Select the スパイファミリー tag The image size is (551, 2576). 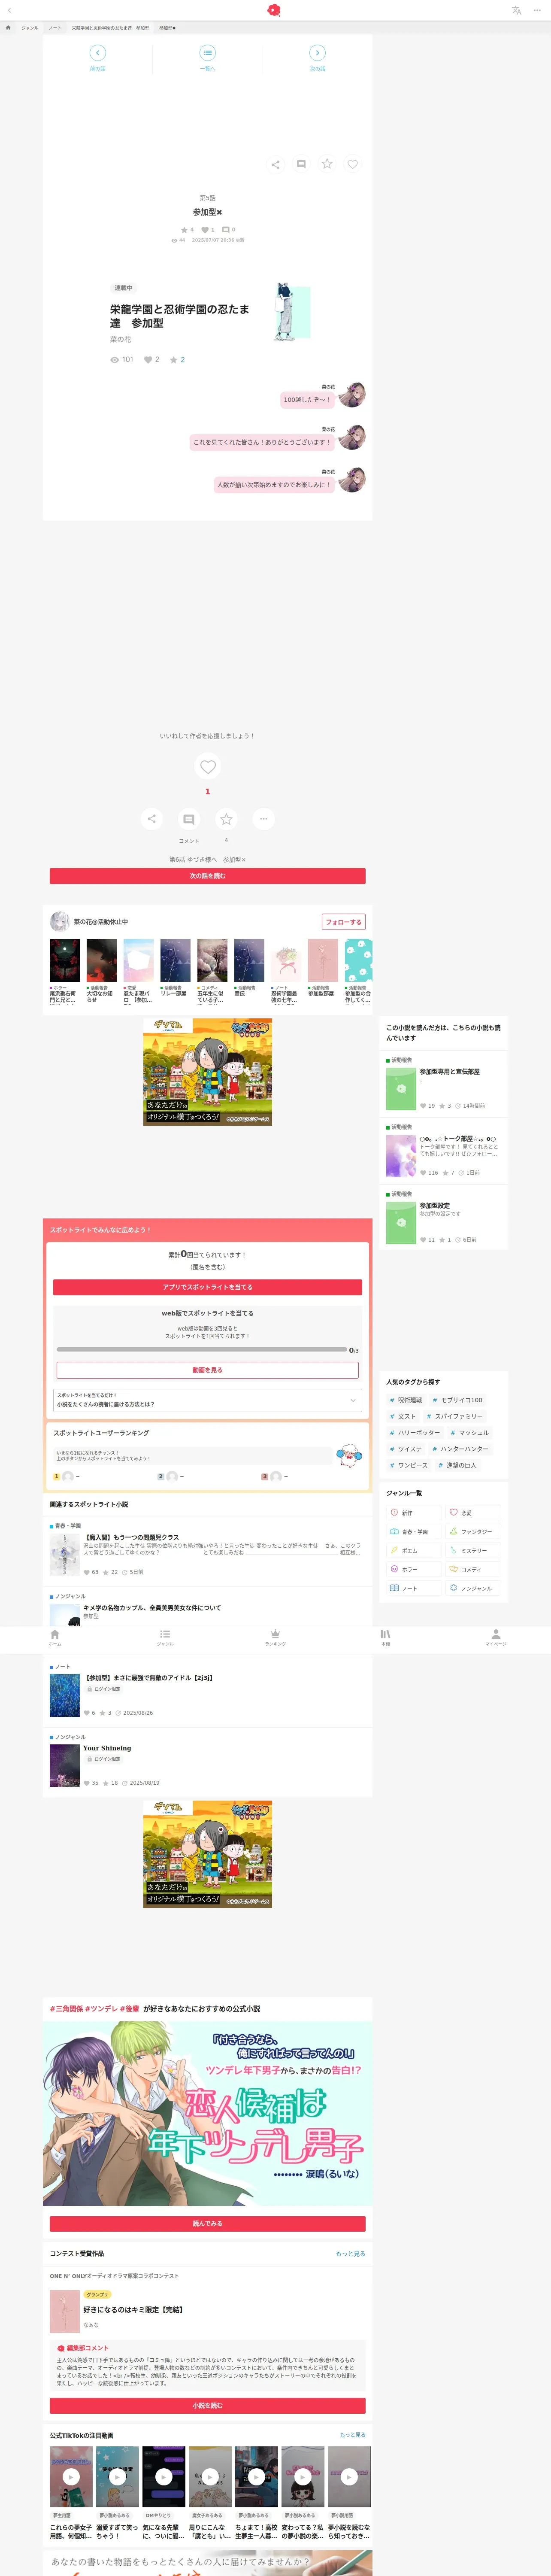click(455, 1416)
